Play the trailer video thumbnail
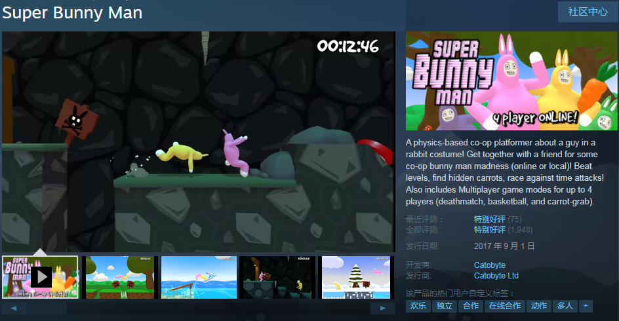This screenshot has height=321, width=619. pos(41,277)
